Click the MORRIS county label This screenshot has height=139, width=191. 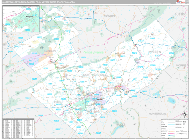[181, 65]
